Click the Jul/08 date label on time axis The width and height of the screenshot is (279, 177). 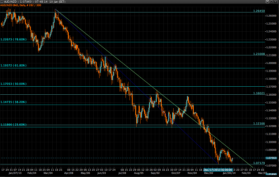coord(122,173)
